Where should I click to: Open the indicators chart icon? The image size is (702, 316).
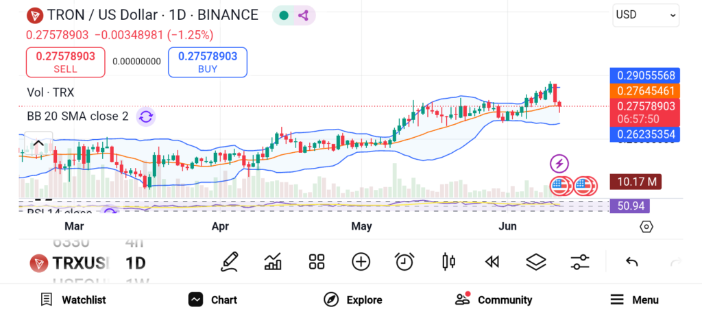coord(273,262)
